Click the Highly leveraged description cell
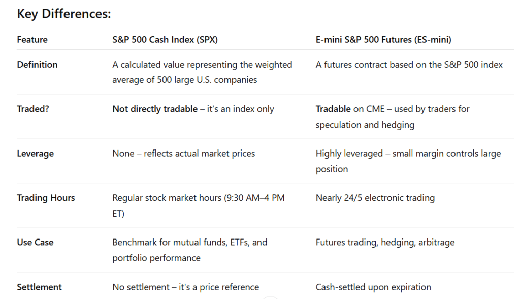 pyautogui.click(x=408, y=161)
